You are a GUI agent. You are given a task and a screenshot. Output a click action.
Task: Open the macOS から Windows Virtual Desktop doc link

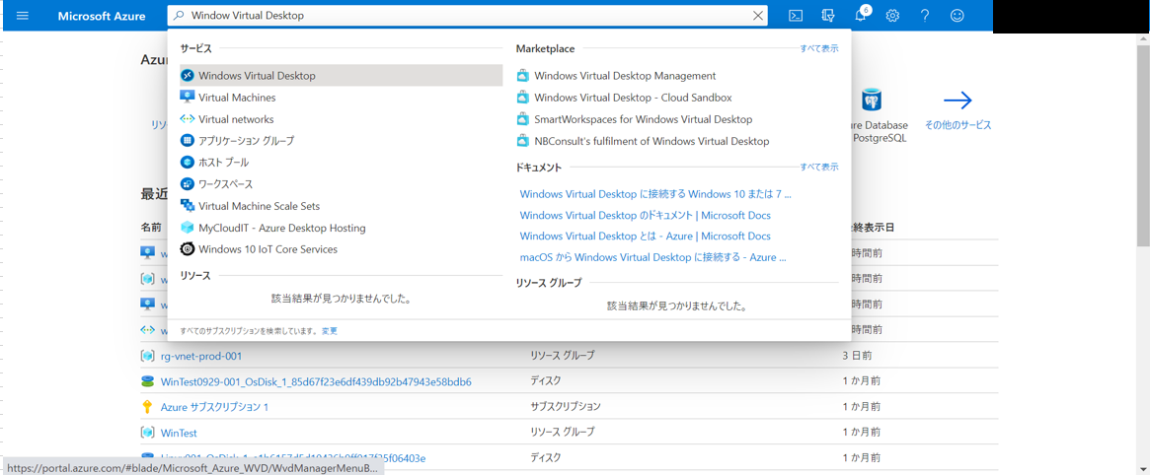(x=652, y=257)
